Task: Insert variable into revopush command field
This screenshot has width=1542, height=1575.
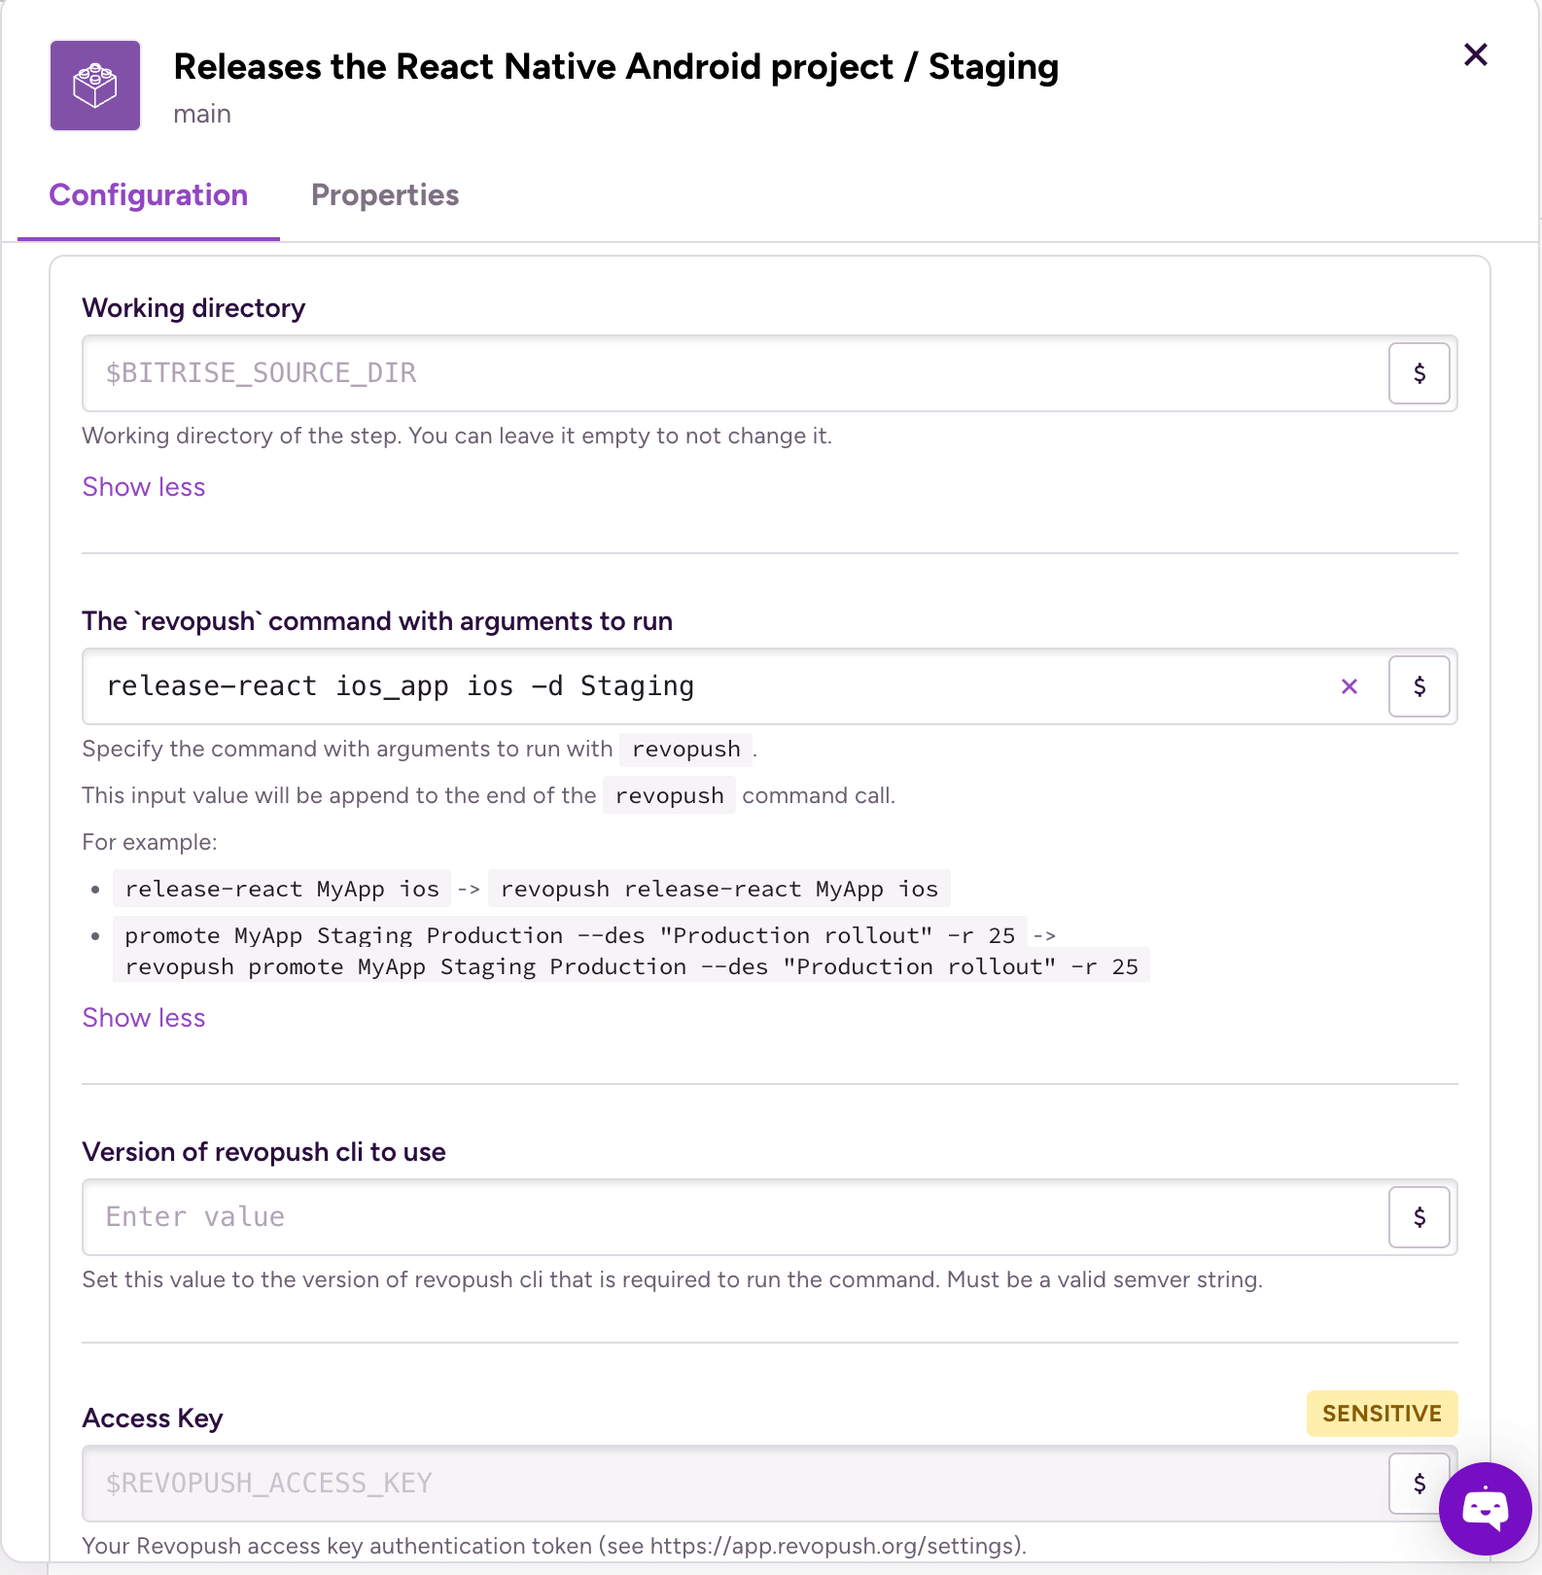Action: [1419, 686]
